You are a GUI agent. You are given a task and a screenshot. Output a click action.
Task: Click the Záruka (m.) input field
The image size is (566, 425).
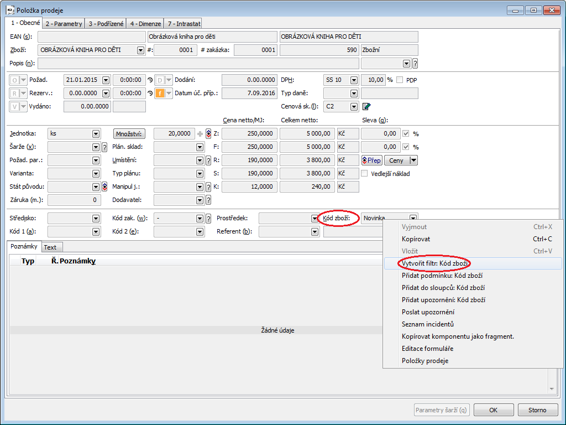74,200
